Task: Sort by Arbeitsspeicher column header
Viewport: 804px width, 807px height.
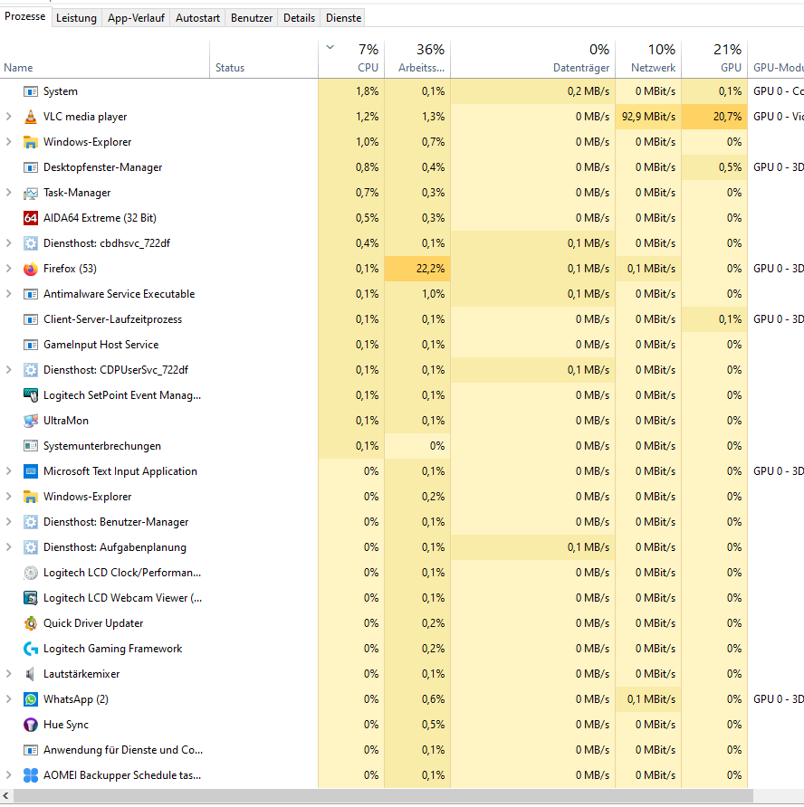Action: click(417, 59)
